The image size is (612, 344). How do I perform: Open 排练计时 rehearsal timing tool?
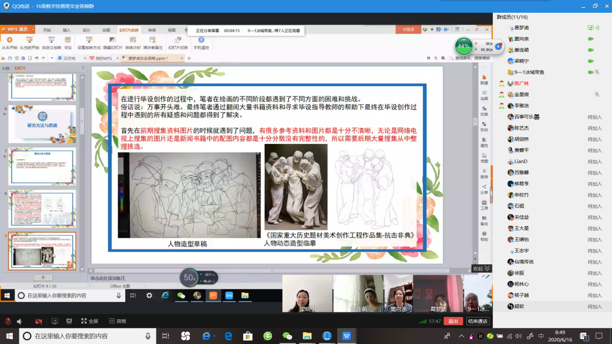click(132, 40)
